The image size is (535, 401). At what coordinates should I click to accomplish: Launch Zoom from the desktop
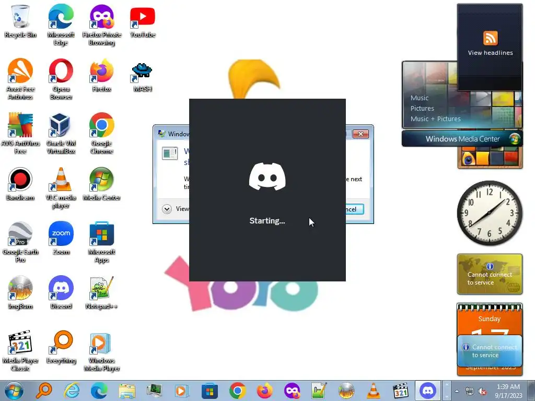[61, 238]
